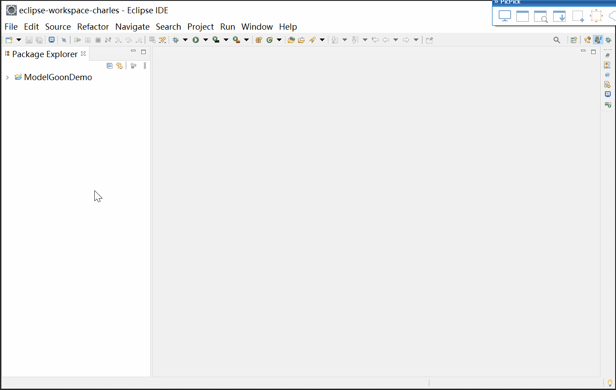Click the Step Return icon
This screenshot has width=616, height=390.
[x=139, y=40]
